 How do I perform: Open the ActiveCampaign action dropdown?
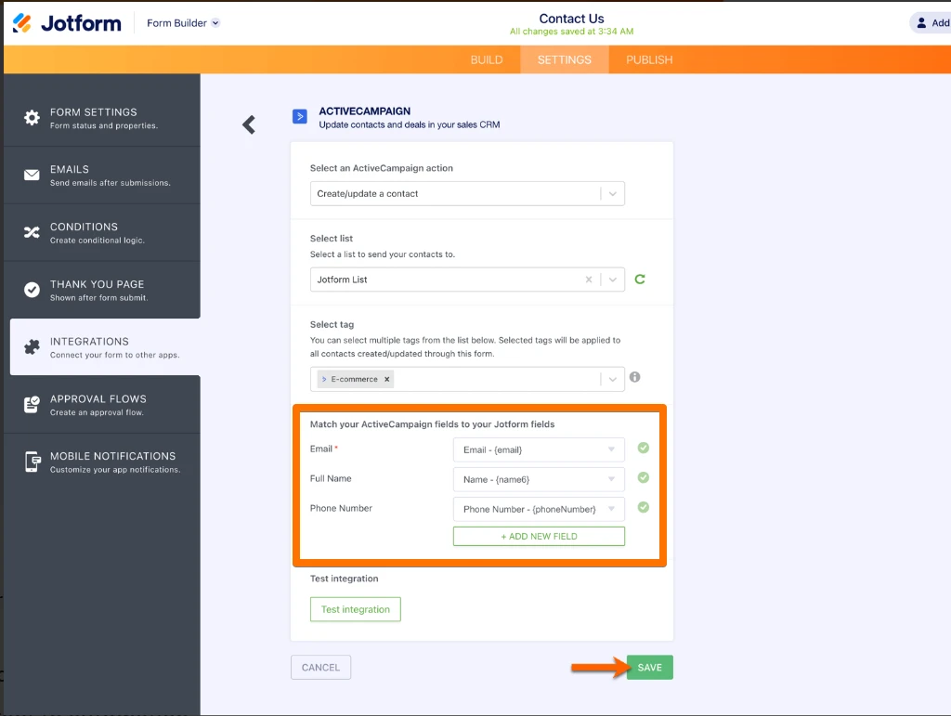pos(612,193)
